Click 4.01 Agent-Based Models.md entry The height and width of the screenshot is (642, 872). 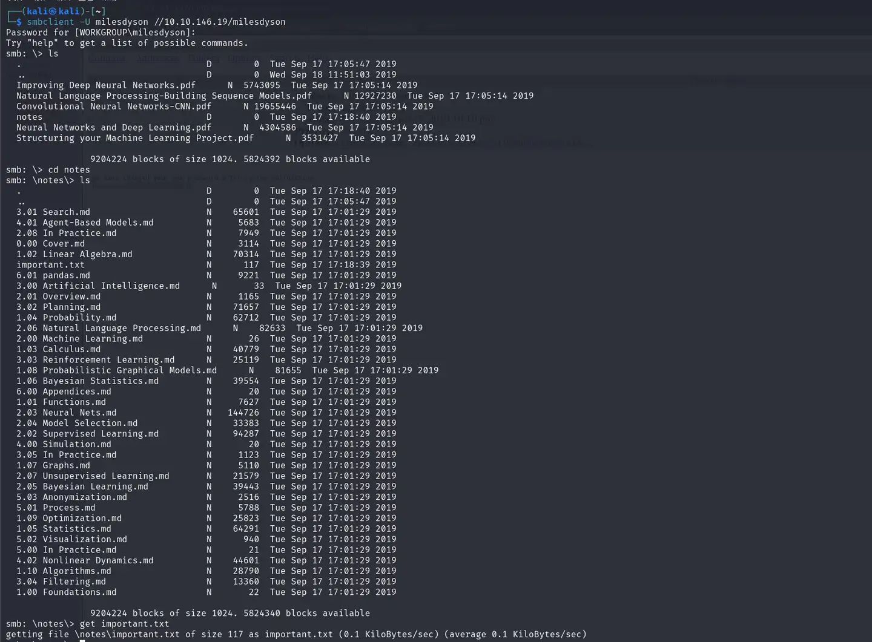[85, 223]
